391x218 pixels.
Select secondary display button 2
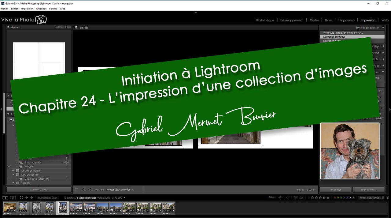click(x=13, y=198)
